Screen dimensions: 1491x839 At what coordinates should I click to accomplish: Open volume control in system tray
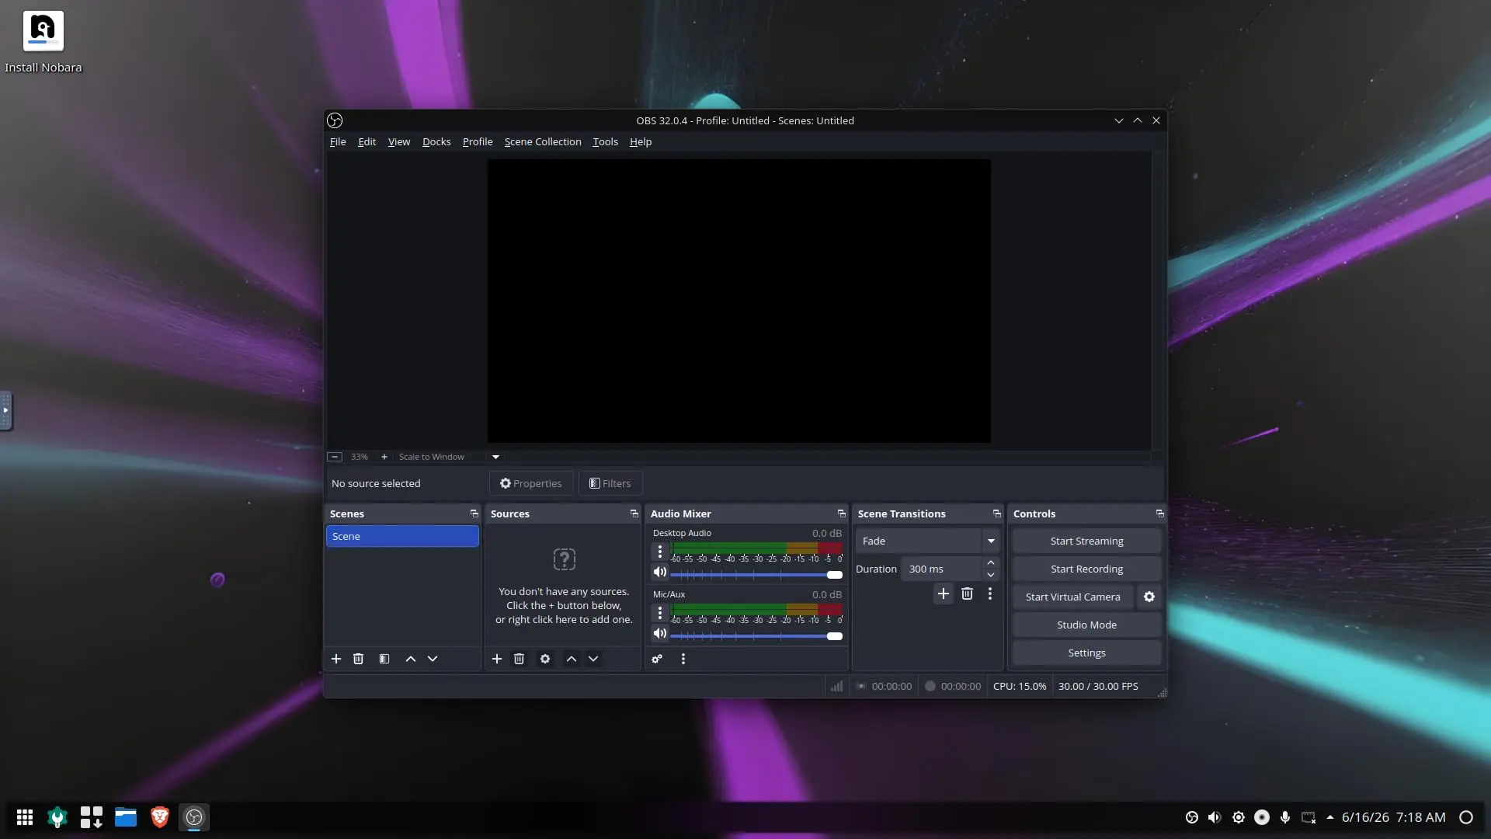(1215, 817)
